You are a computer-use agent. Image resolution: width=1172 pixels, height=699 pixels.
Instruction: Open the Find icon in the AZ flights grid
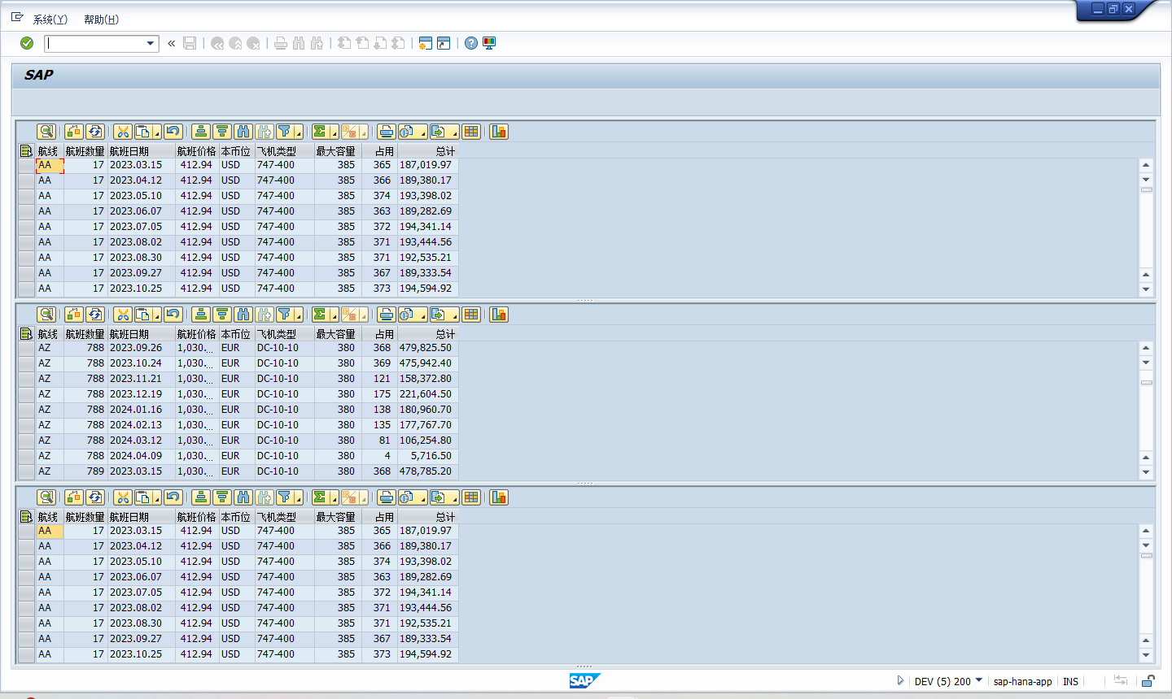click(x=242, y=314)
